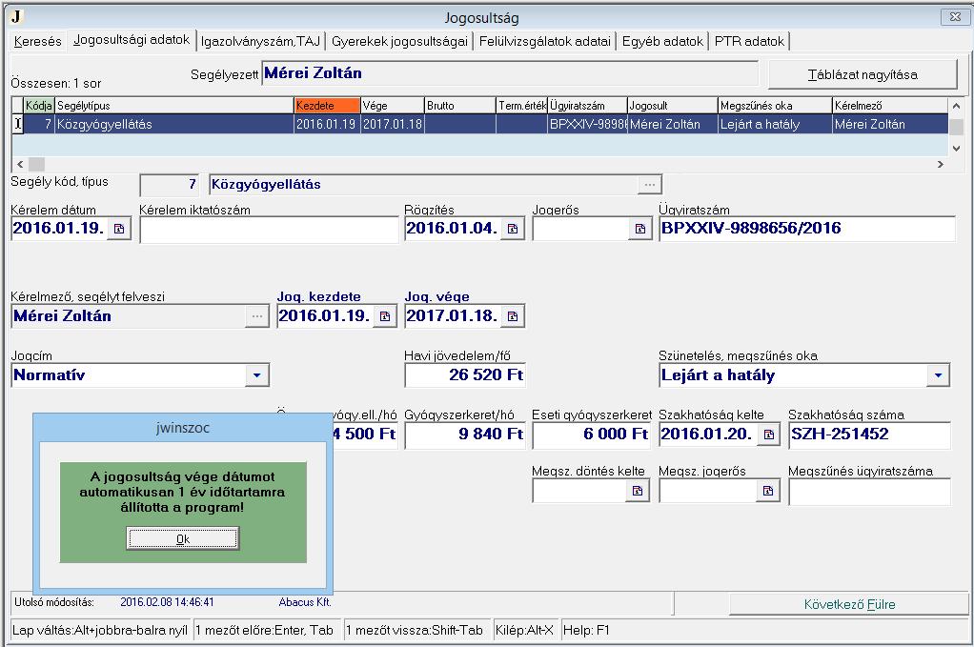Open calendar picker for Kérelem dátum
The width and height of the screenshot is (974, 647).
pyautogui.click(x=119, y=229)
